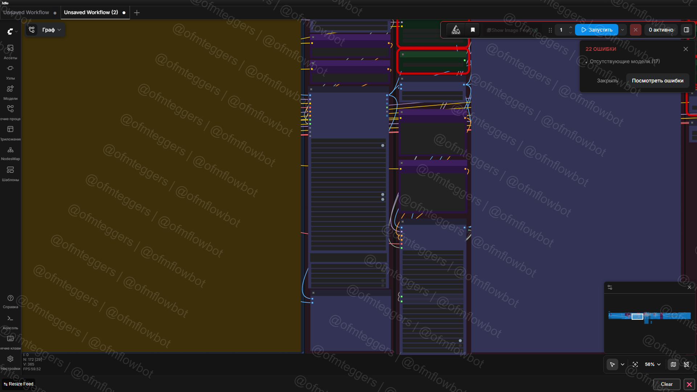Image resolution: width=697 pixels, height=392 pixels.
Task: Add a new workflow tab
Action: (x=137, y=13)
